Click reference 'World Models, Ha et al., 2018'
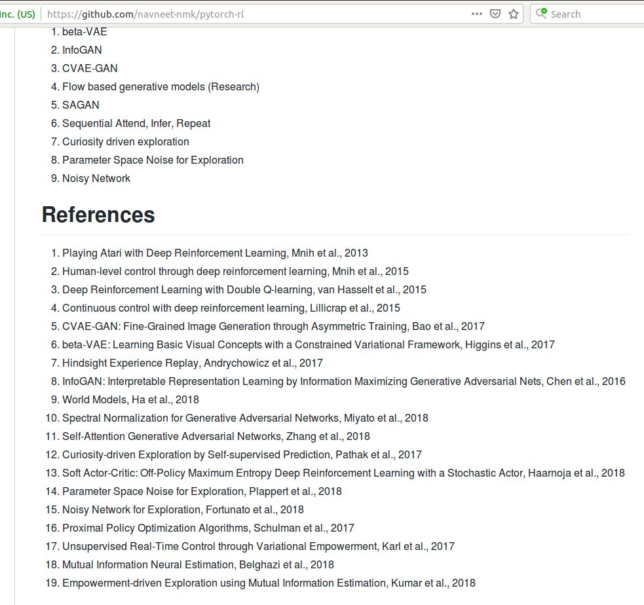644x605 pixels. tap(130, 400)
